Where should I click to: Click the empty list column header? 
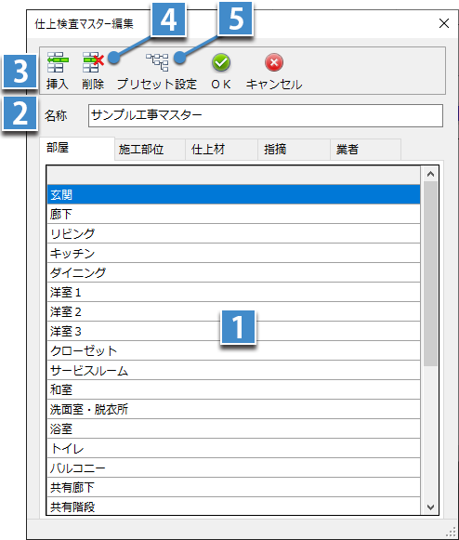(x=233, y=176)
